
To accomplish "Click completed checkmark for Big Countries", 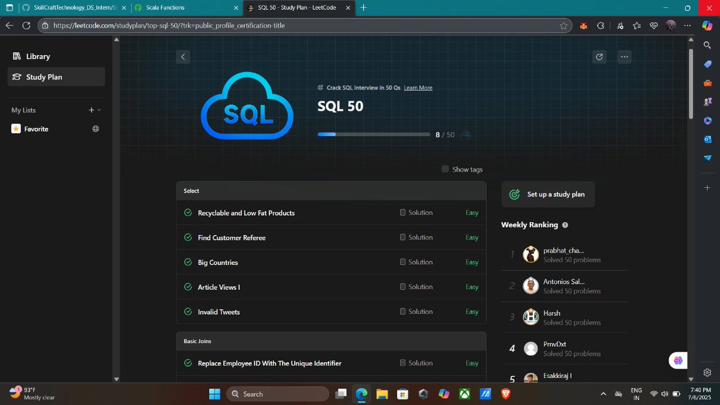I will pyautogui.click(x=188, y=262).
